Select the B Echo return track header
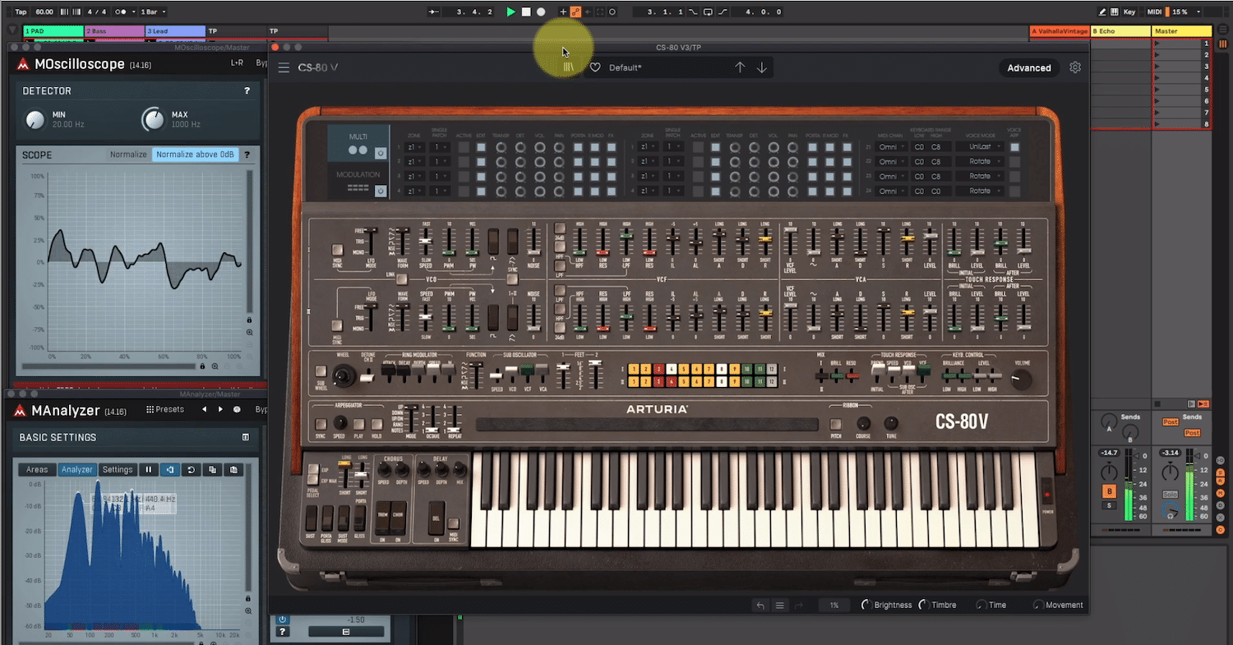Image resolution: width=1233 pixels, height=645 pixels. [x=1120, y=31]
